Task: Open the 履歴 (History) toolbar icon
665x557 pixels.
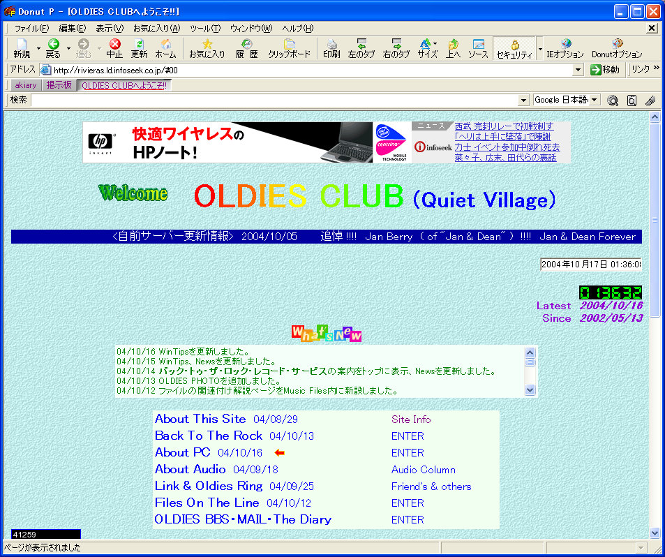Action: point(246,48)
